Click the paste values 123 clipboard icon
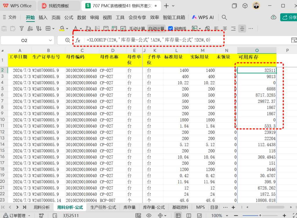This screenshot has height=218, width=297. point(4,29)
